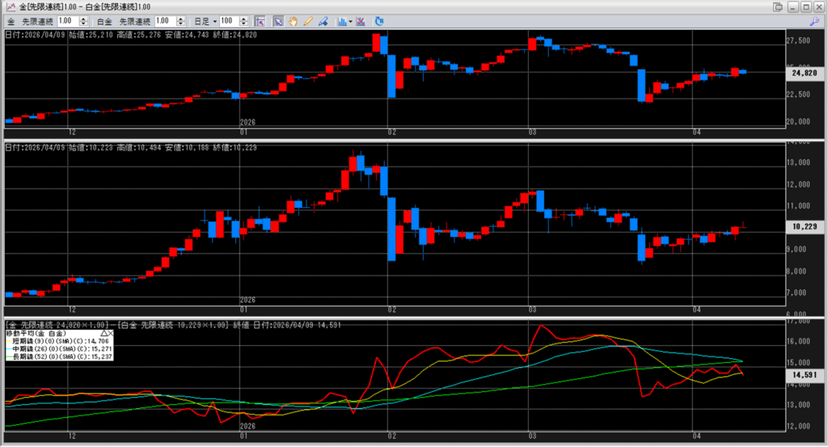828x447 pixels.
Task: Choose the hand pan tool
Action: coord(293,22)
